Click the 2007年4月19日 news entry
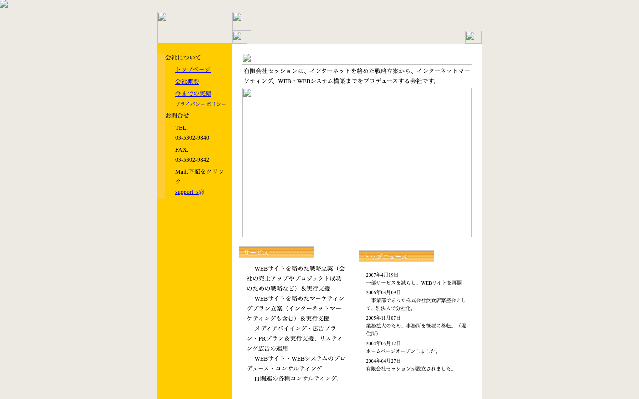This screenshot has width=639, height=399. pyautogui.click(x=382, y=275)
